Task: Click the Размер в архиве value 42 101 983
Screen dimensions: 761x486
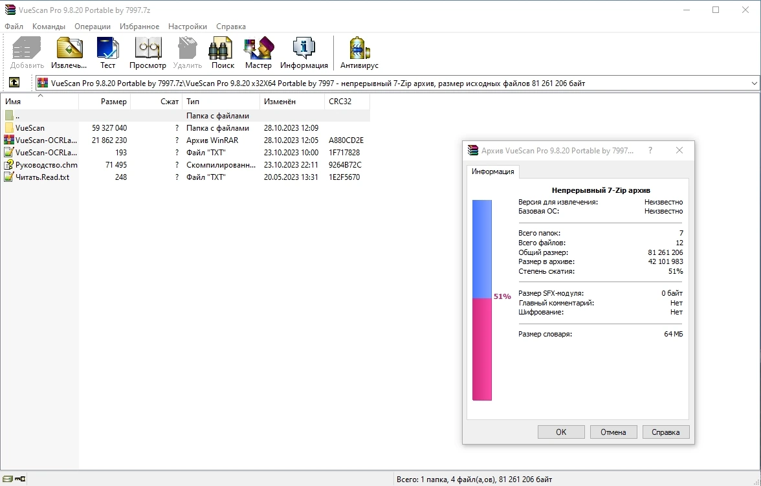Action: (x=665, y=261)
